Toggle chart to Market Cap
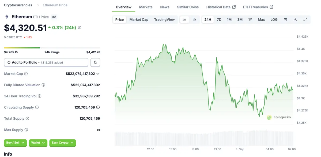 [139, 19]
